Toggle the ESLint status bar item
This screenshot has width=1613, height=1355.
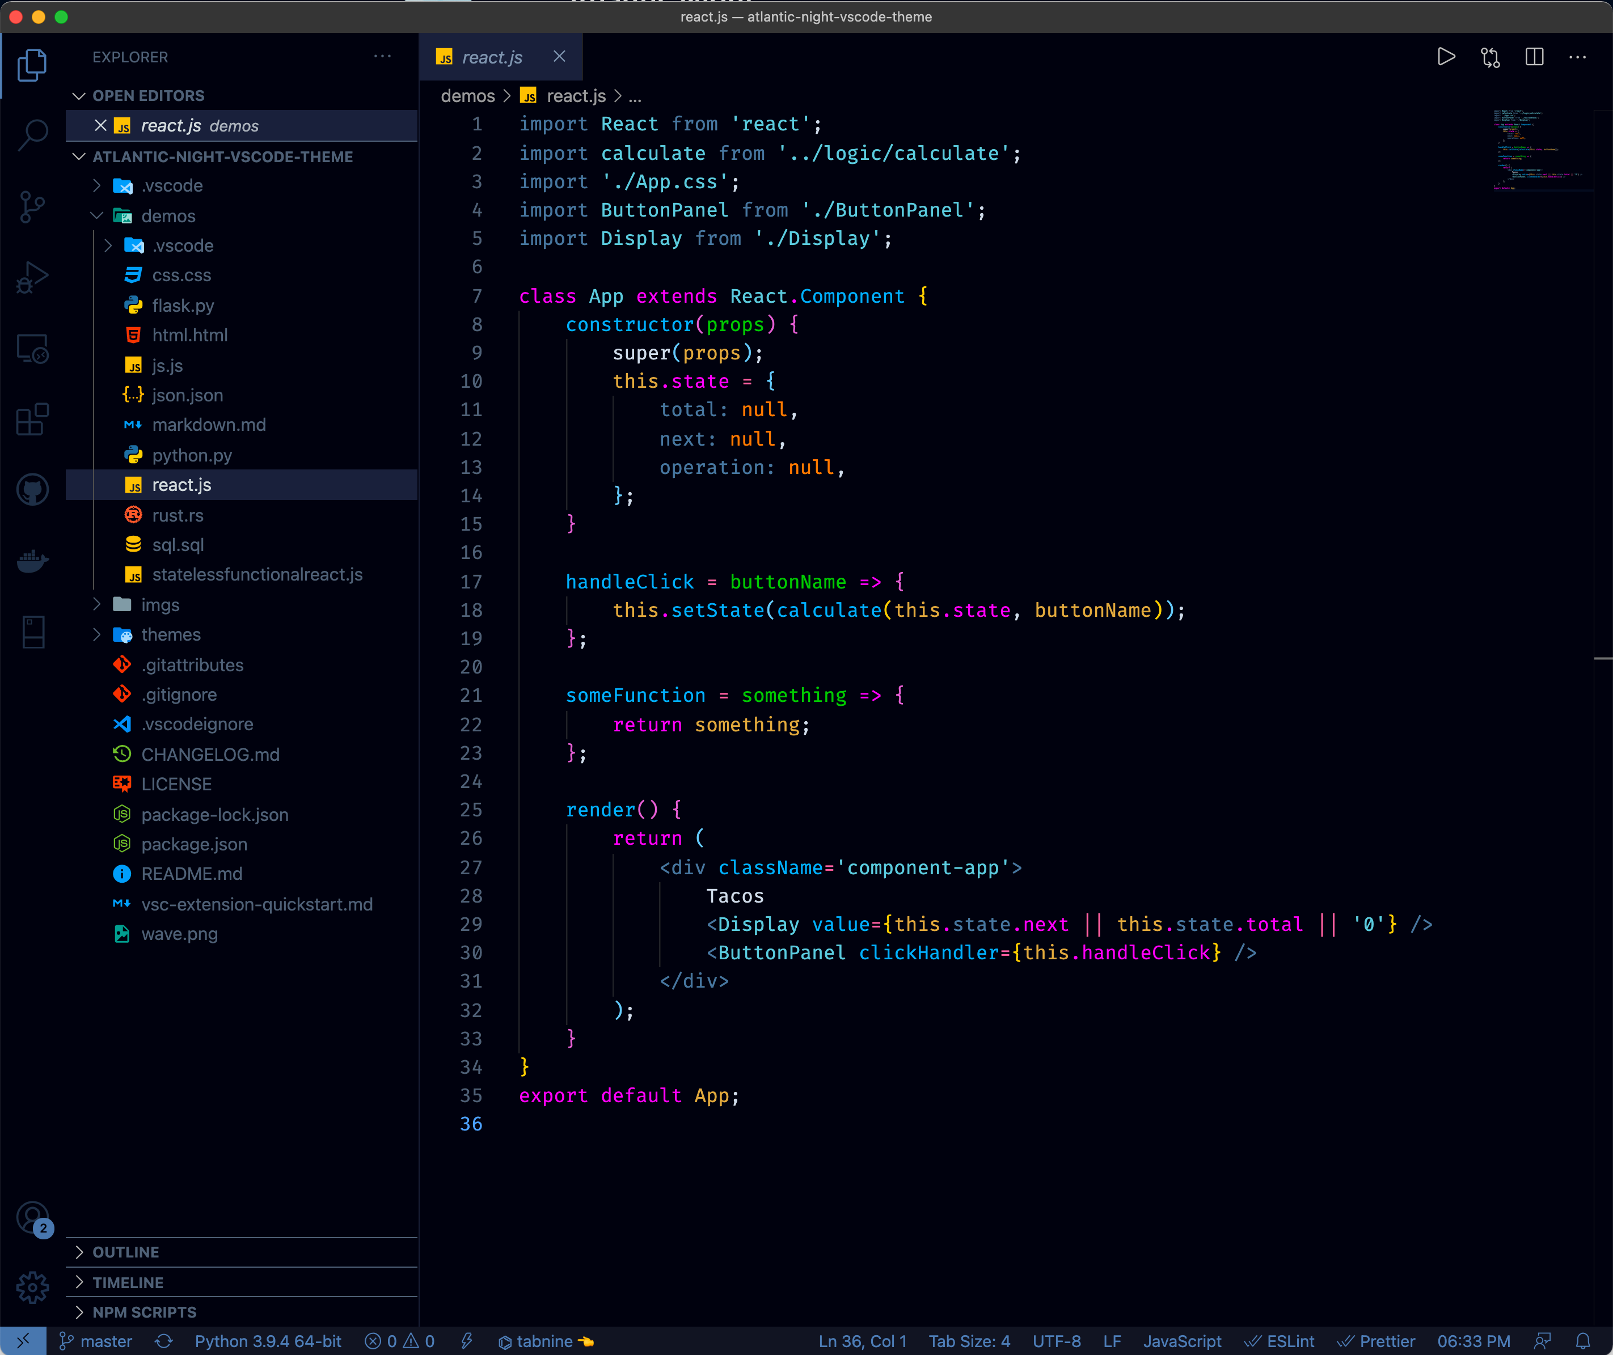(x=1280, y=1341)
